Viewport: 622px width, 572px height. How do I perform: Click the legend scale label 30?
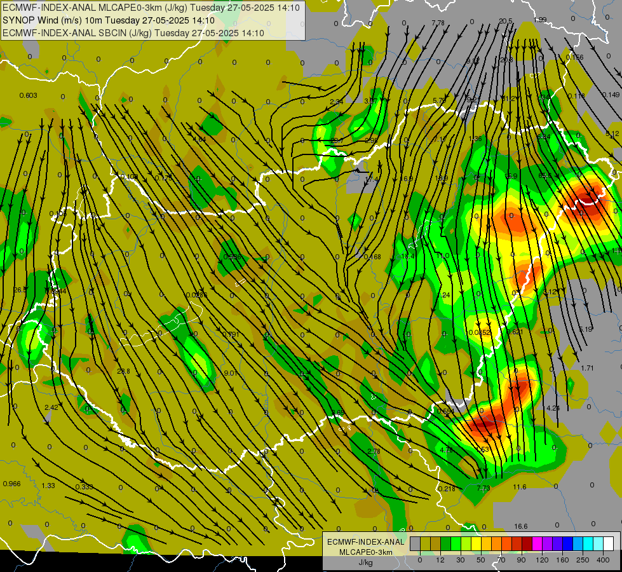point(460,560)
